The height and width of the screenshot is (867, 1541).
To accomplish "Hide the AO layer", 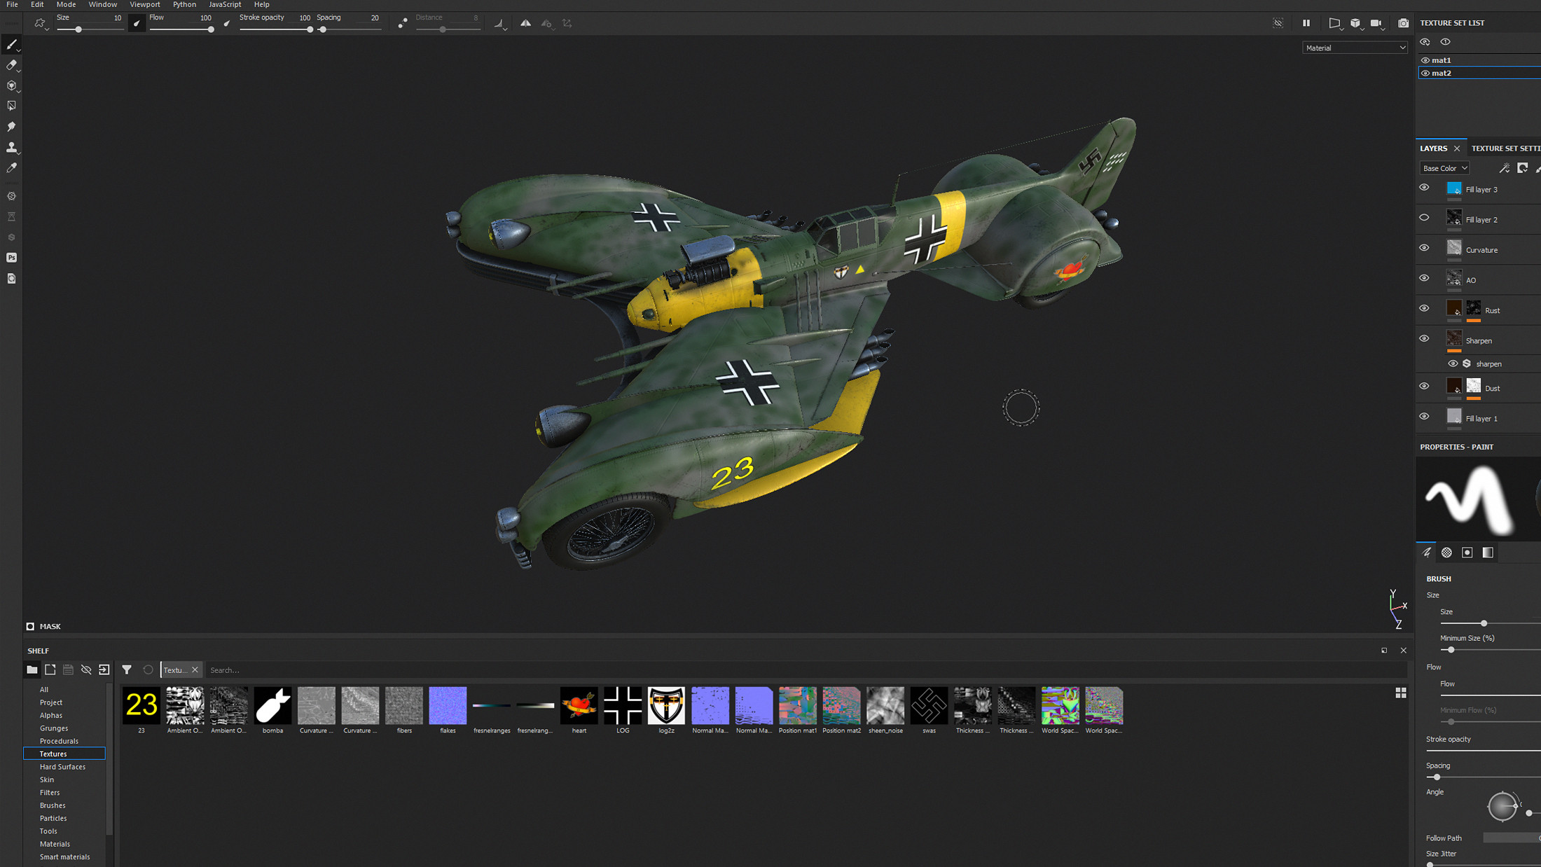I will [x=1424, y=278].
